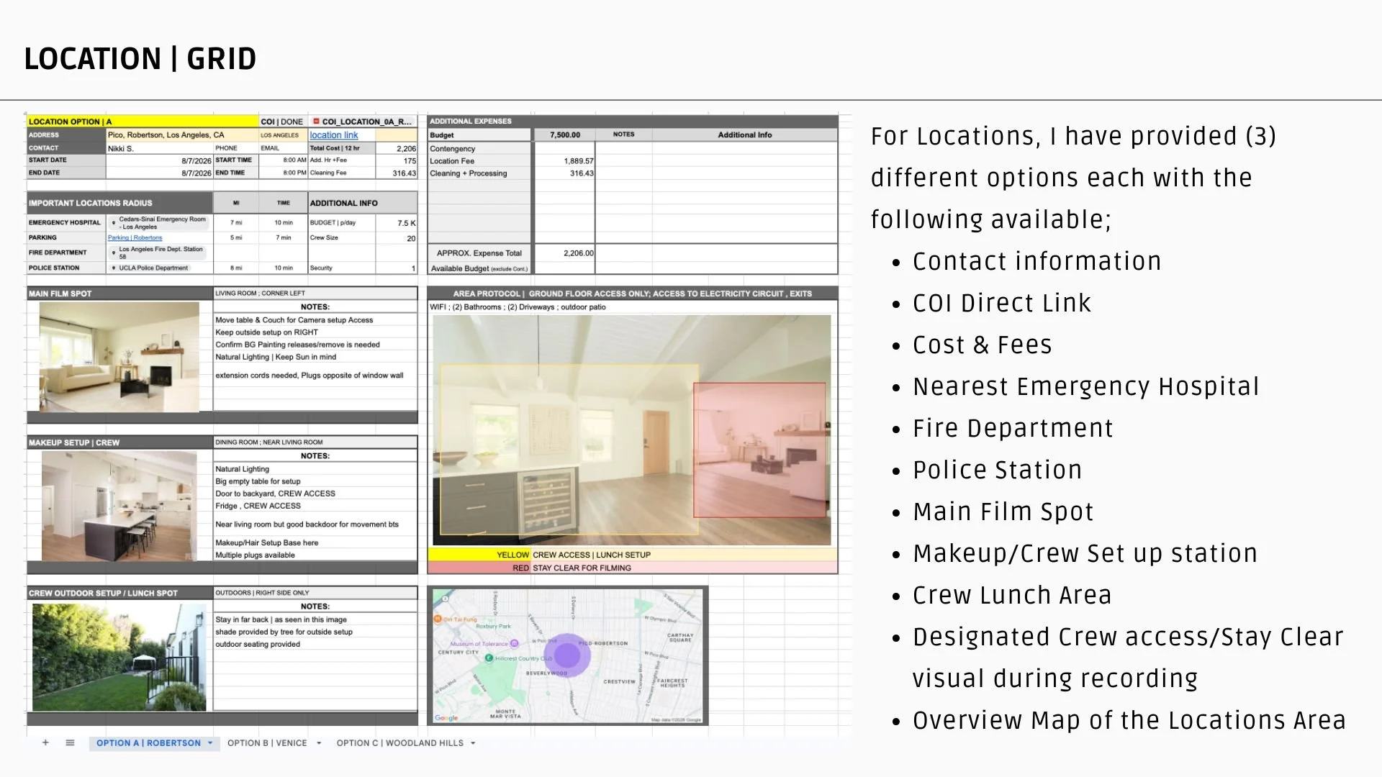The height and width of the screenshot is (777, 1382).
Task: Select the APPROX. Expense Total cell
Action: pos(479,253)
